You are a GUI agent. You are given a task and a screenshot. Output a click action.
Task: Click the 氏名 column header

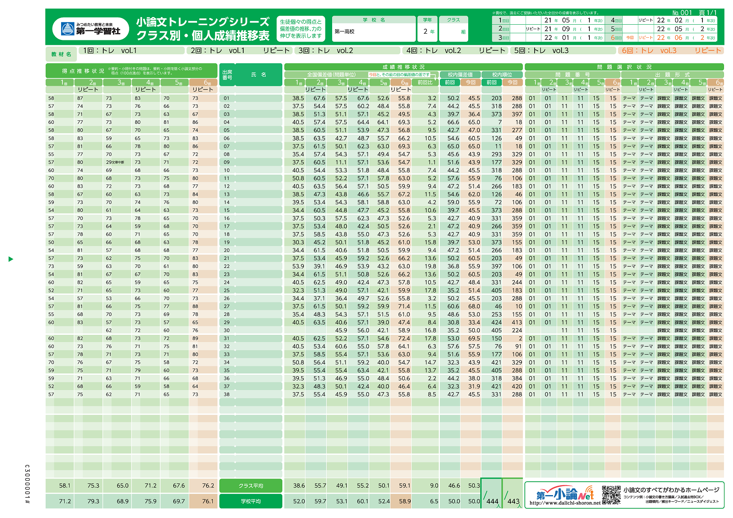point(259,75)
